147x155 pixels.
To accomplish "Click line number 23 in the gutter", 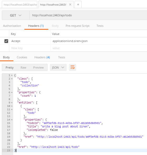I will (9, 151).
